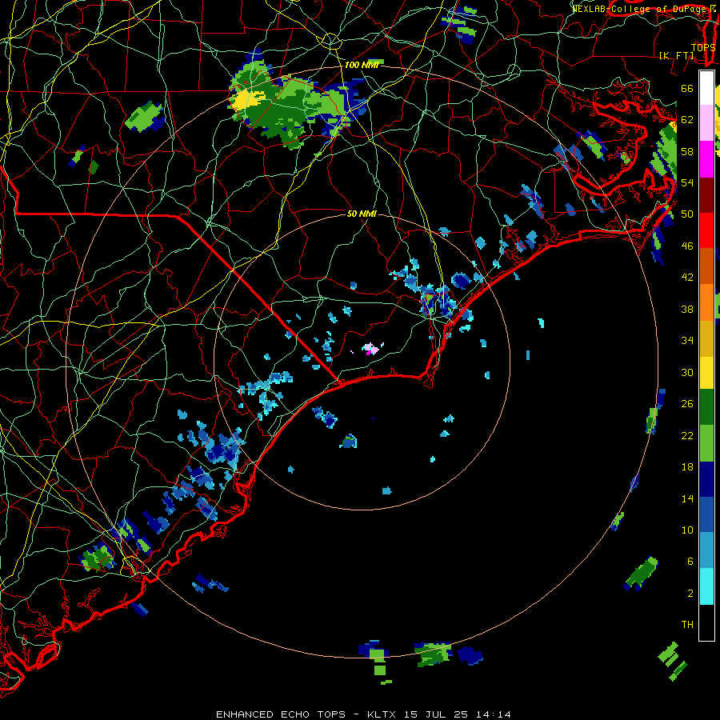Click the legend value "34"
Screen dimensions: 720x720
click(687, 340)
